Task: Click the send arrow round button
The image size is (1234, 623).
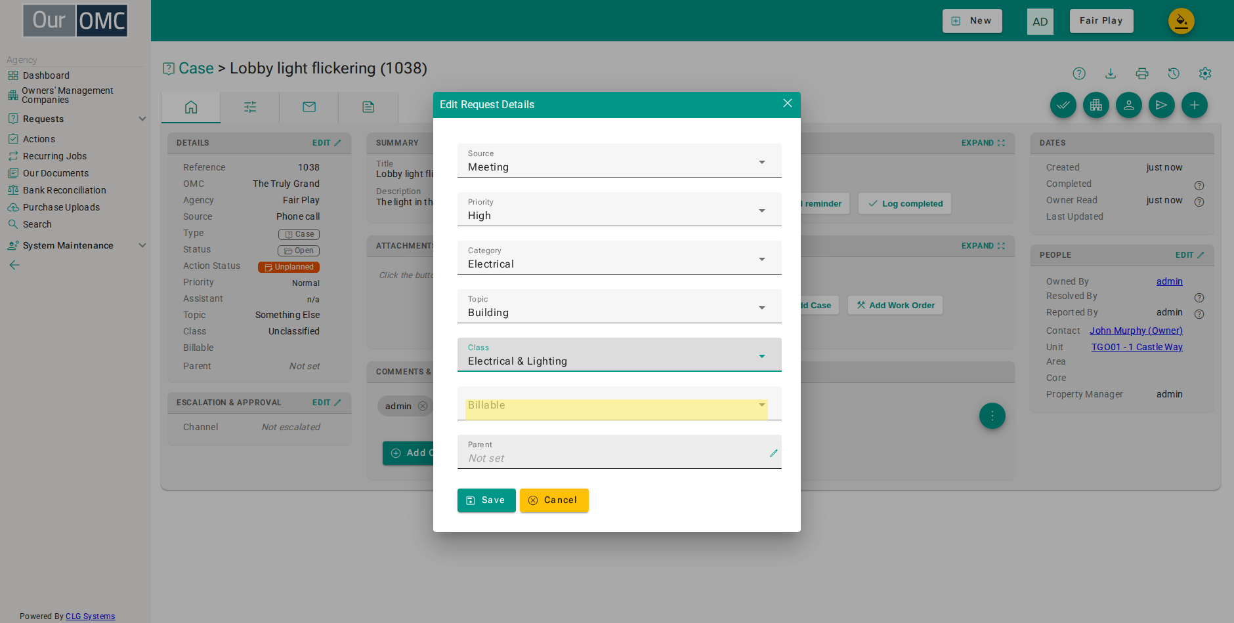Action: 1162,105
